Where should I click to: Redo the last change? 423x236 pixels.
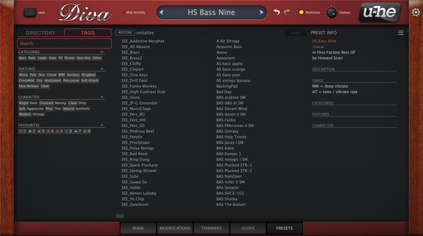287,12
